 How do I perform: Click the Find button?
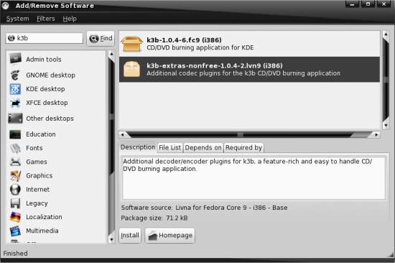click(x=101, y=38)
